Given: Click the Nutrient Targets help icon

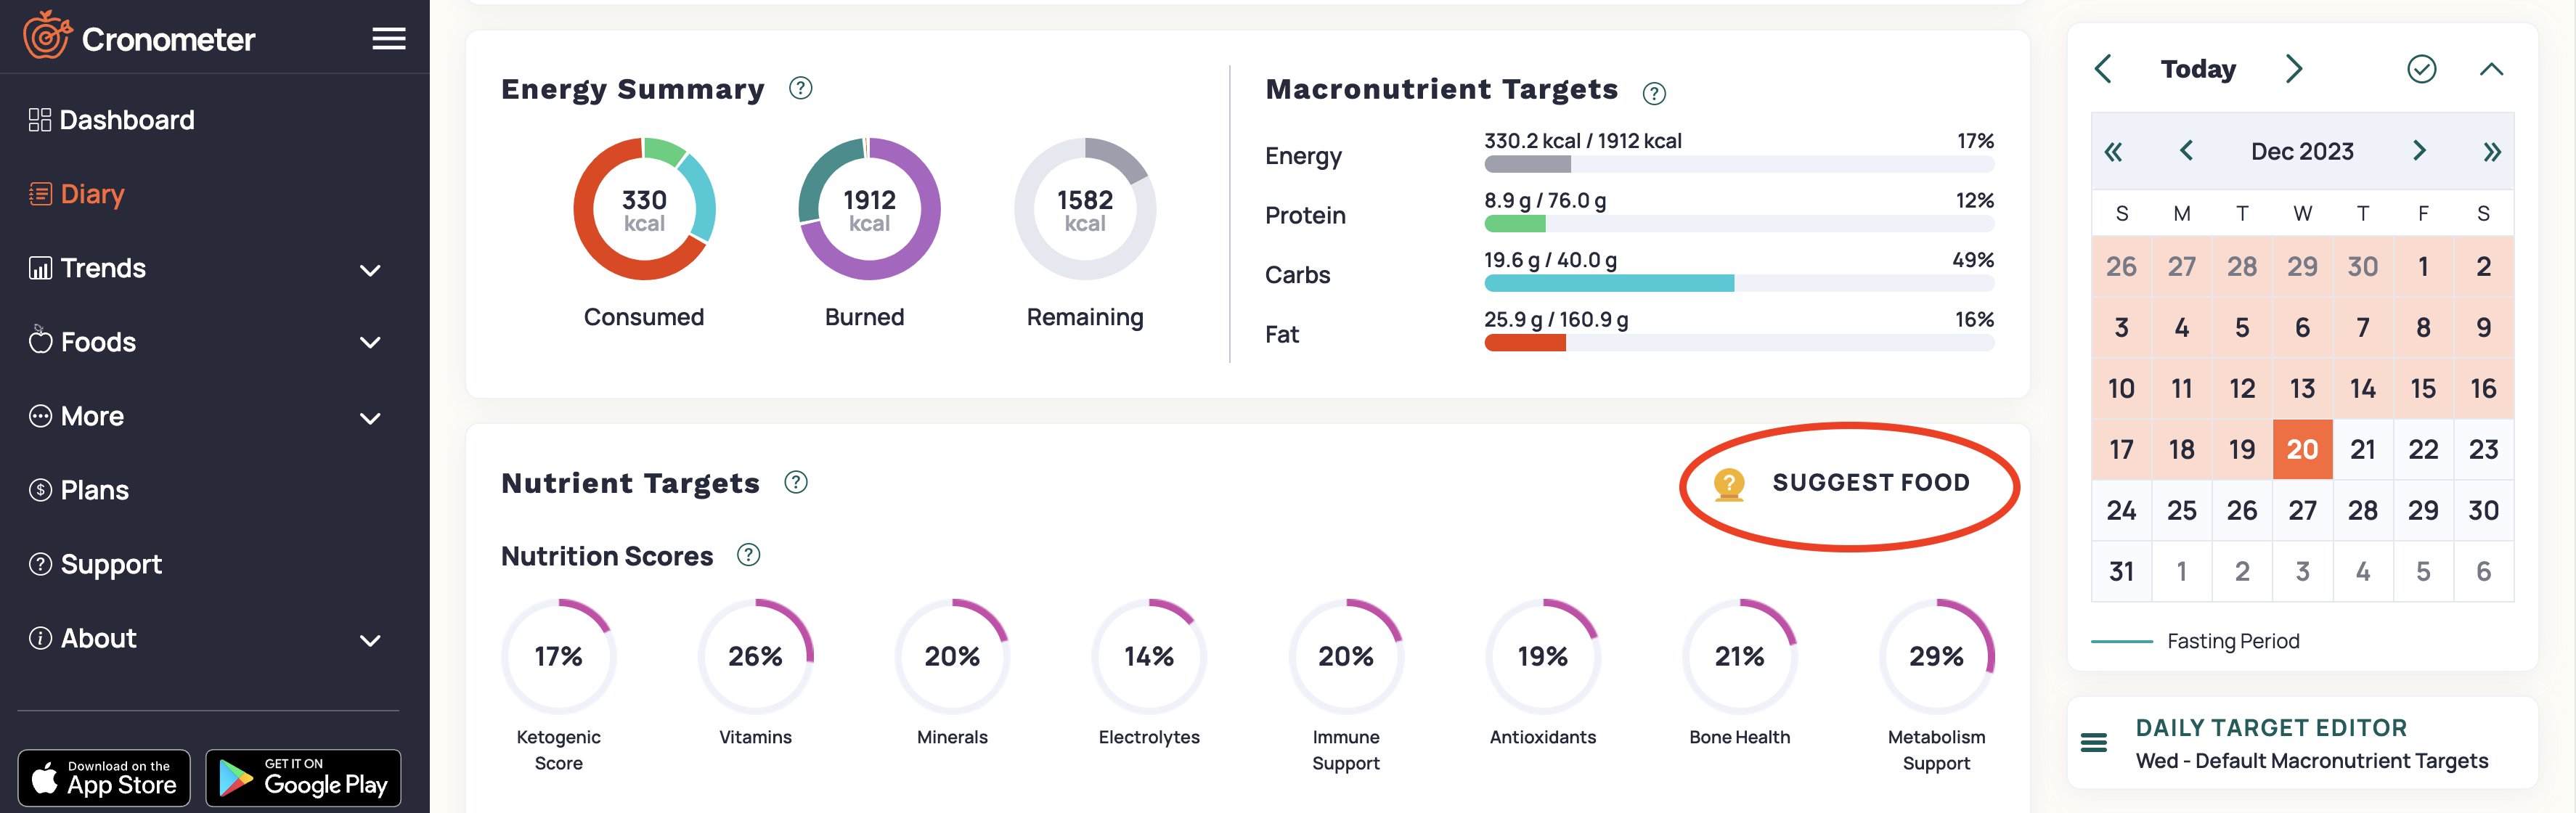Looking at the screenshot, I should 795,483.
